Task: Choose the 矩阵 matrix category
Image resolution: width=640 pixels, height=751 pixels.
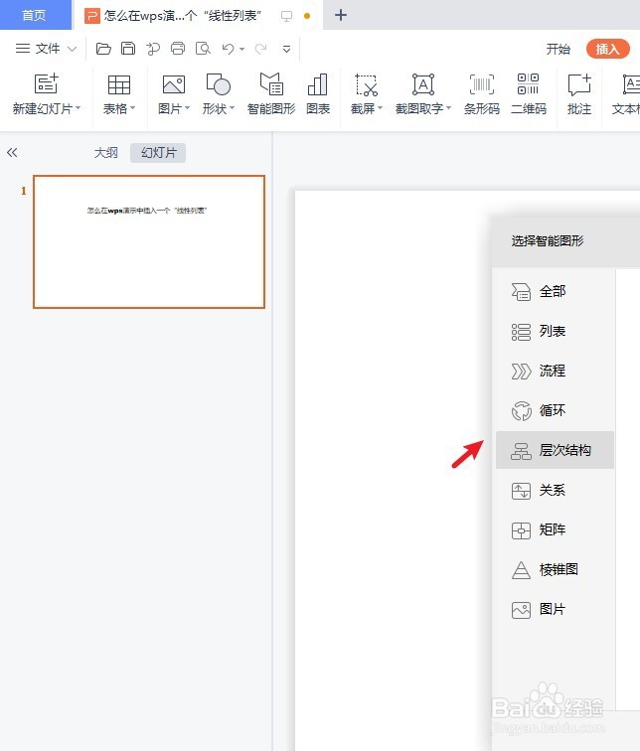Action: click(x=555, y=529)
